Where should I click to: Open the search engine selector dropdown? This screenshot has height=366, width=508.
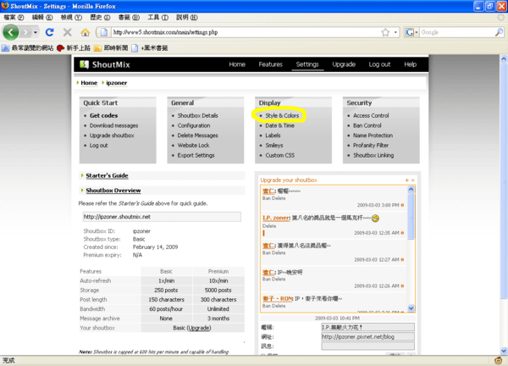point(411,32)
